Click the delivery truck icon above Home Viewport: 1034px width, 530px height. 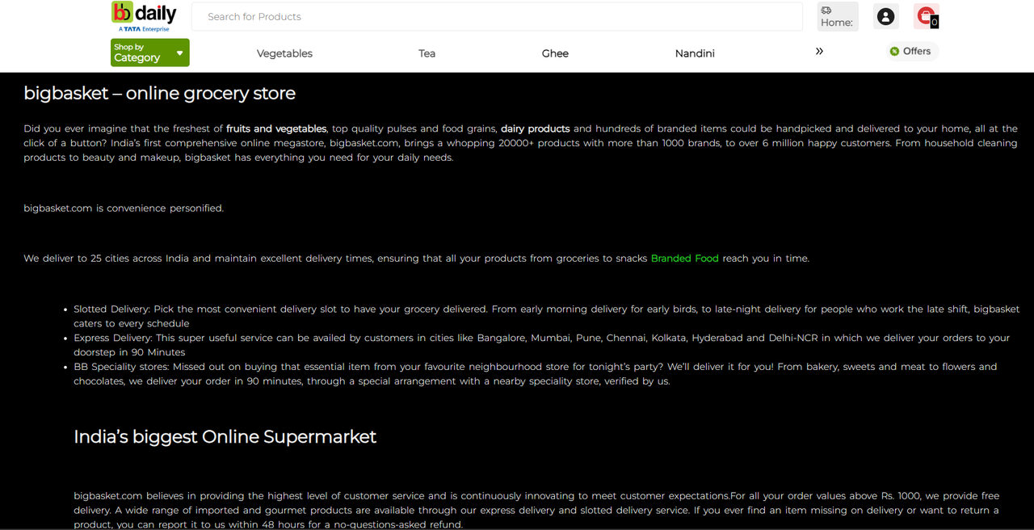point(826,11)
